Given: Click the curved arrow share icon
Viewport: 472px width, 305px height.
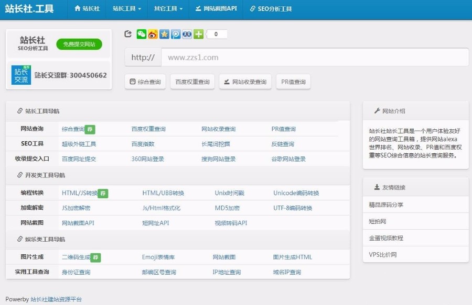Looking at the screenshot, I should [128, 33].
